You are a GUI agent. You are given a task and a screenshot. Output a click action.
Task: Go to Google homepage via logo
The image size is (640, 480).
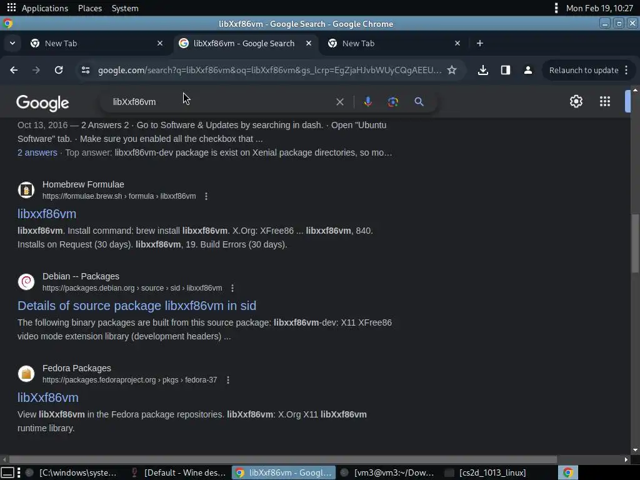42,103
